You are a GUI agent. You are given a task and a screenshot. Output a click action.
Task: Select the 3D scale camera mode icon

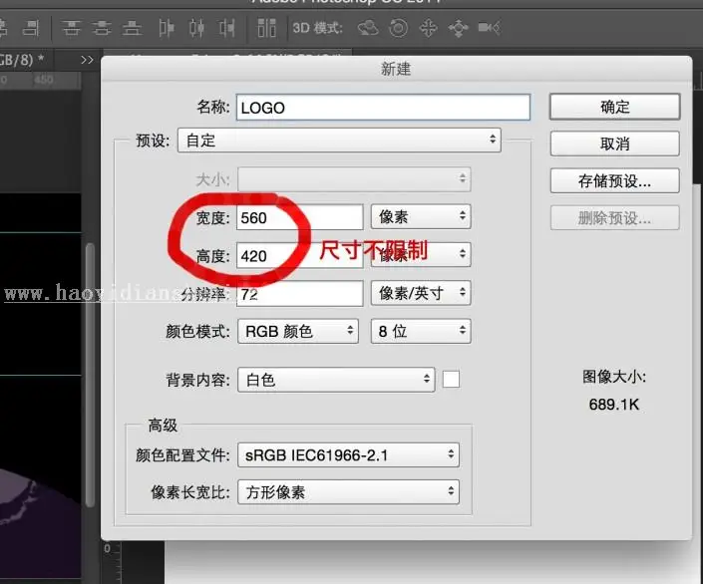pos(490,28)
